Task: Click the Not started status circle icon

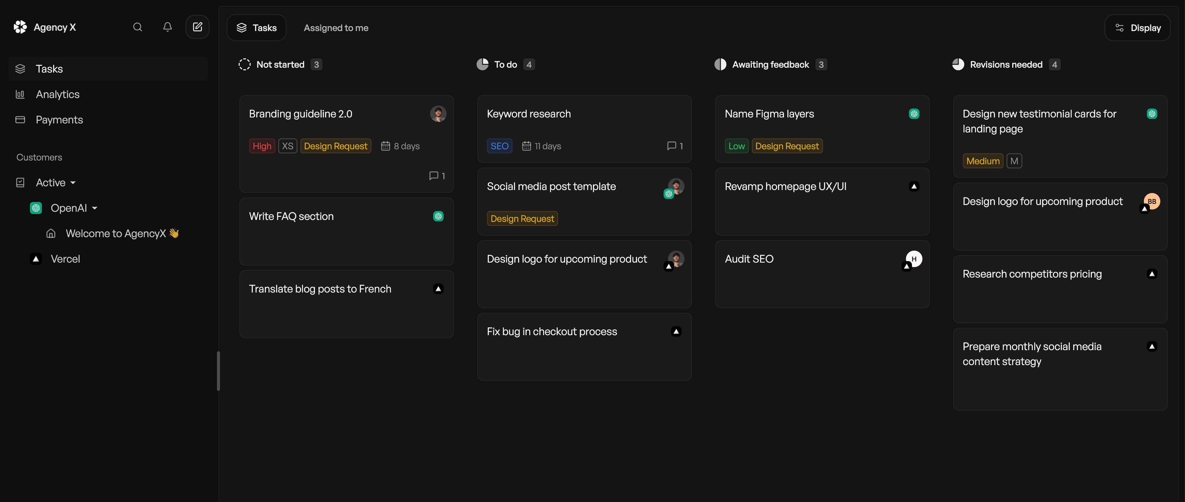Action: [x=244, y=64]
